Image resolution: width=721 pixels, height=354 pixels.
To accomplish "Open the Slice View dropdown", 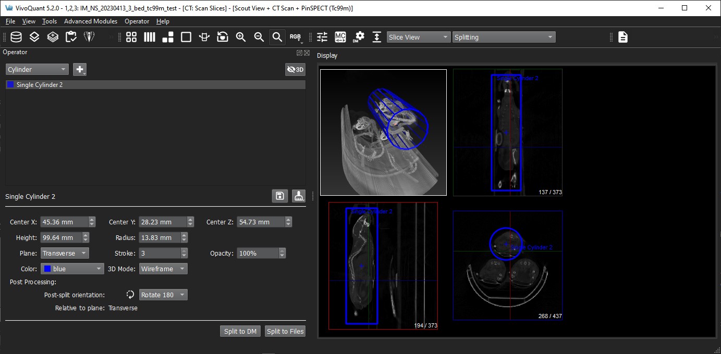I will (419, 37).
